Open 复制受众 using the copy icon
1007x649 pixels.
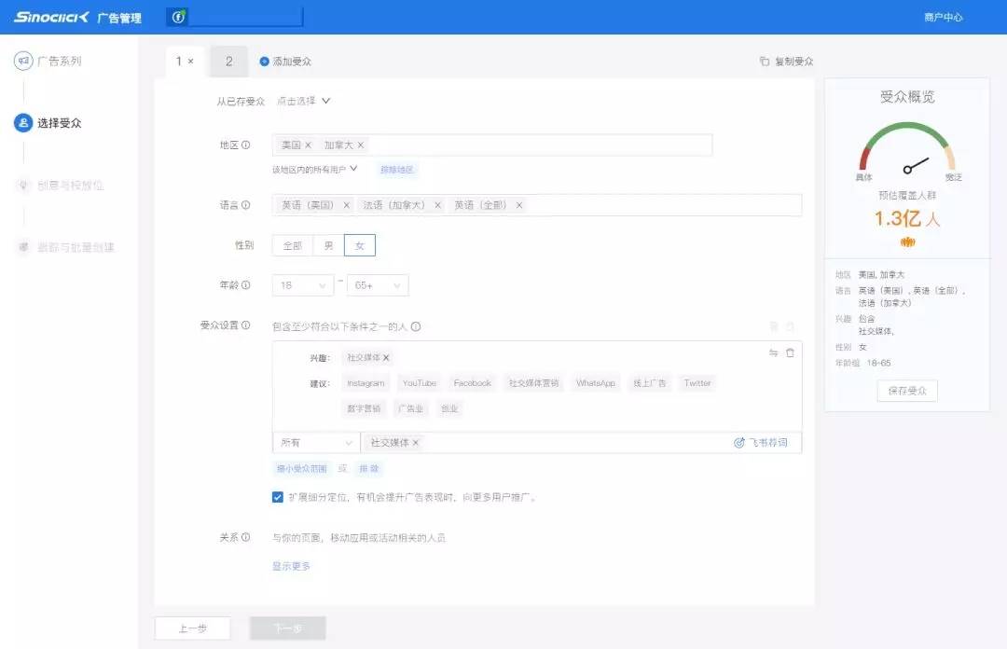click(762, 61)
